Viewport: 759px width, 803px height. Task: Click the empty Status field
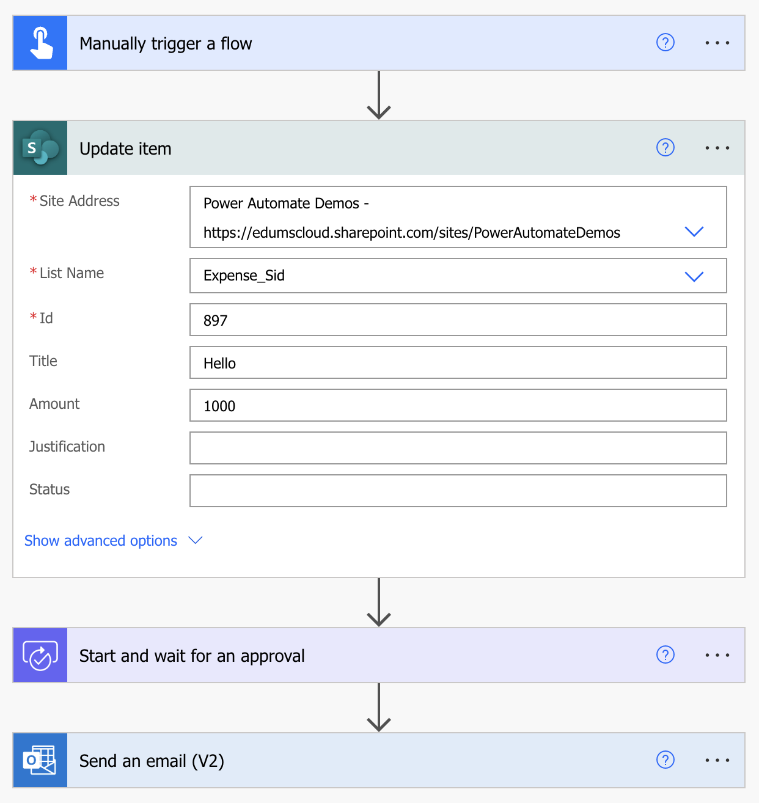(458, 491)
